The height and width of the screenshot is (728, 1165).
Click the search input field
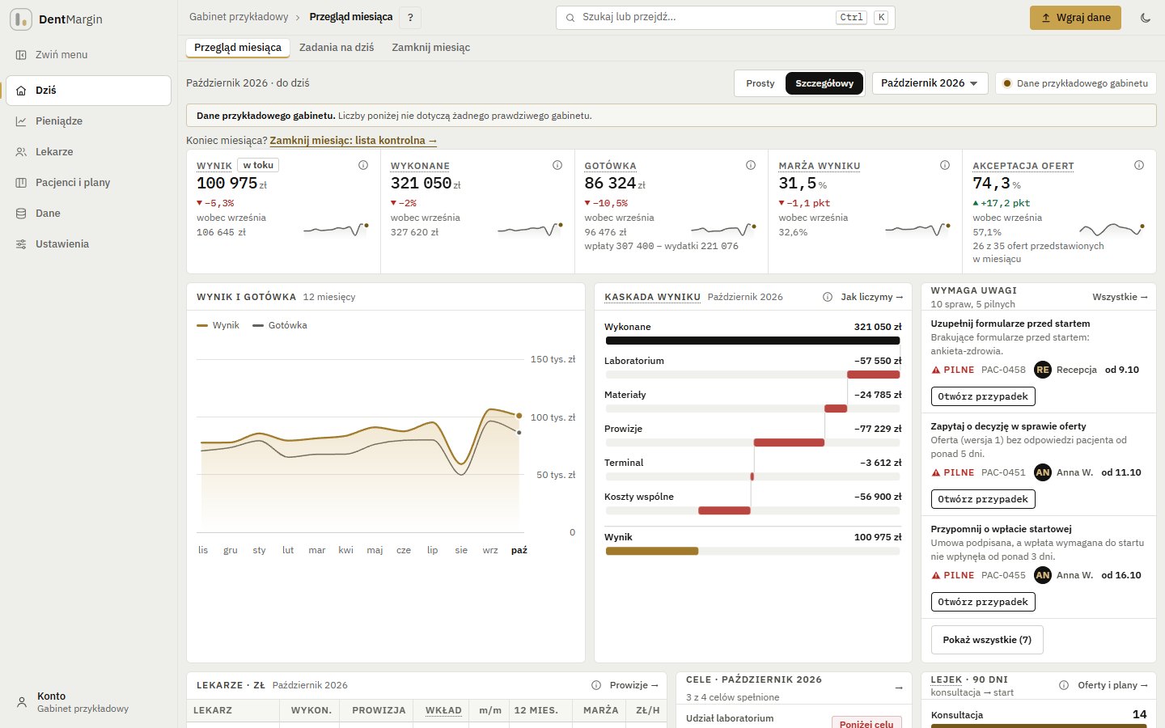pos(726,18)
